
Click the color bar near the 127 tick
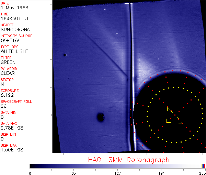[x=118, y=166]
